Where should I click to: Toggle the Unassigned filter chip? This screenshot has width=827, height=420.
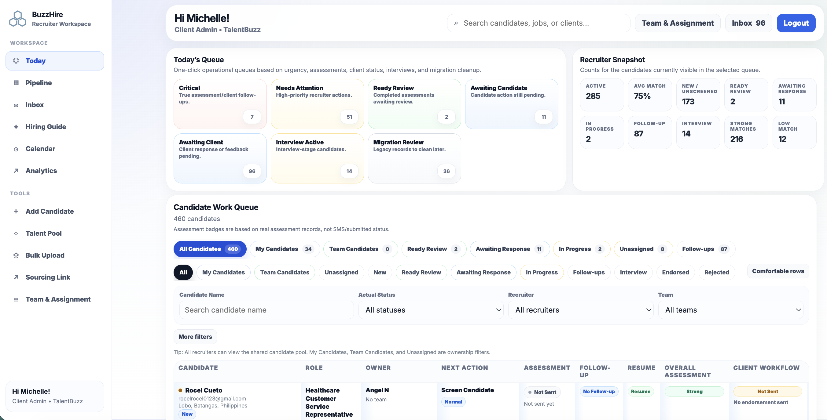click(341, 272)
